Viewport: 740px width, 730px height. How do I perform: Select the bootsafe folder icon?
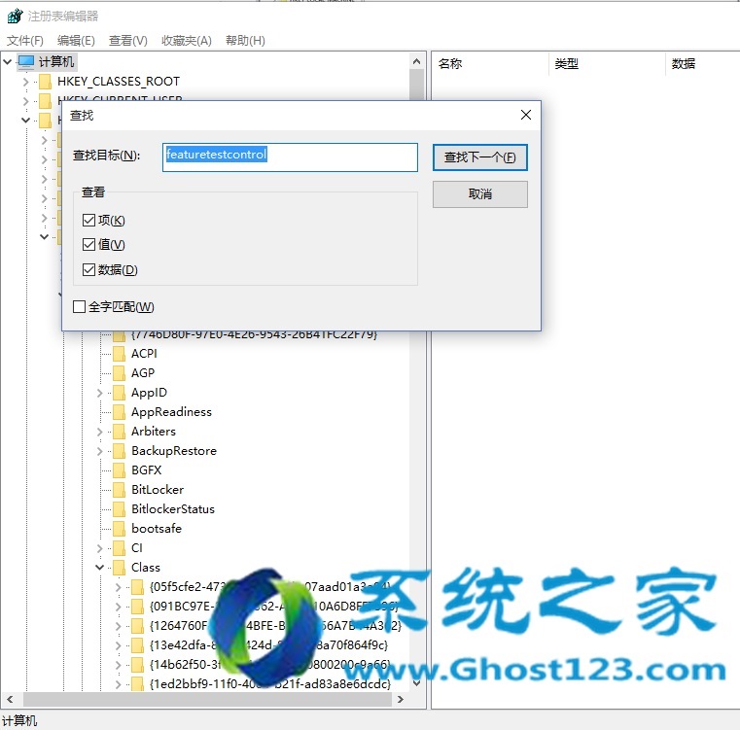point(119,529)
